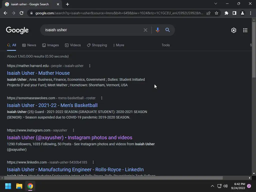Click the vertical scrollbar up arrow
Image resolution: width=256 pixels, height=192 pixels.
(254, 20)
